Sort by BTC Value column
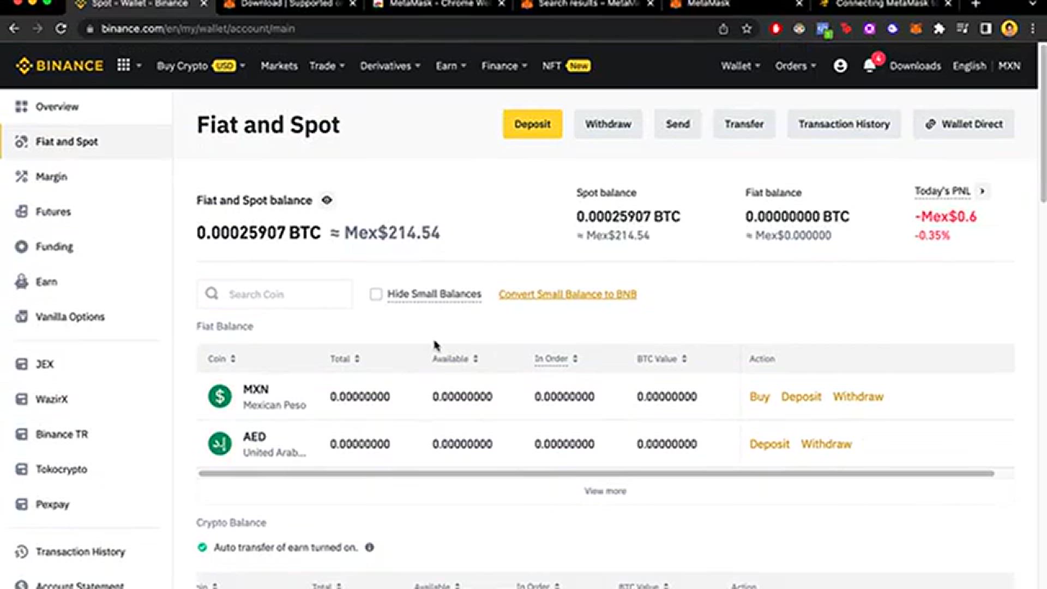This screenshot has height=589, width=1047. [661, 359]
